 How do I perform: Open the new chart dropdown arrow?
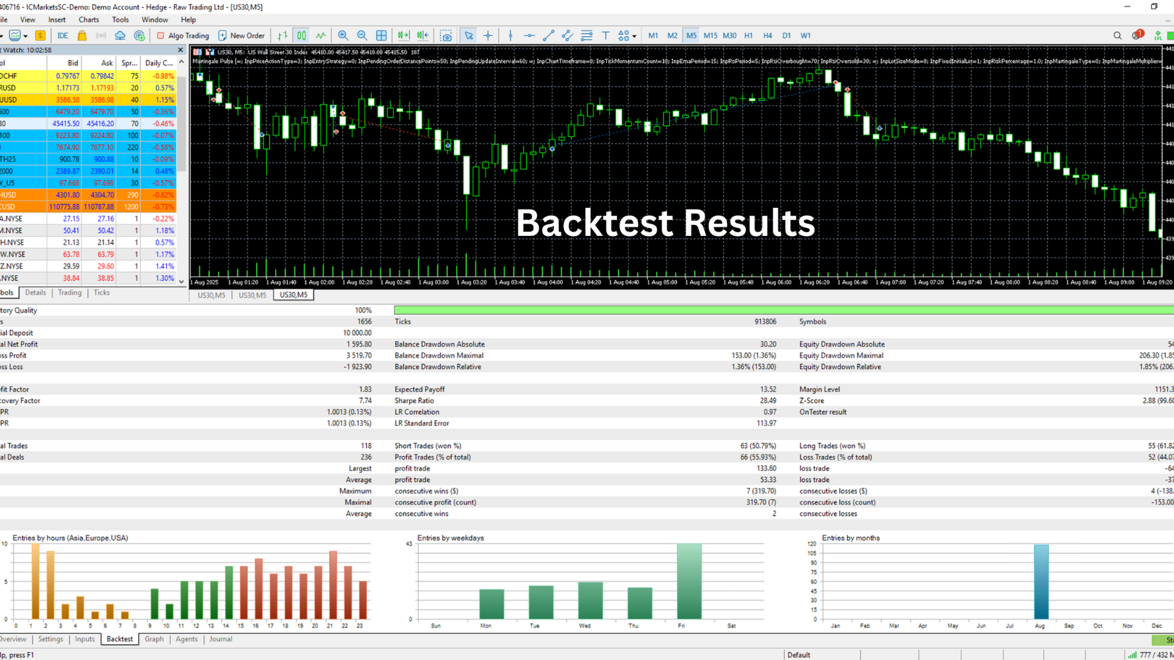25,36
